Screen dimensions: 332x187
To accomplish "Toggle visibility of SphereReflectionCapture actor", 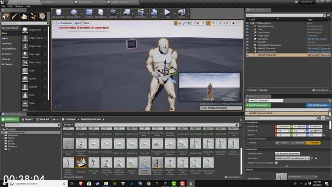I will click(x=247, y=45).
